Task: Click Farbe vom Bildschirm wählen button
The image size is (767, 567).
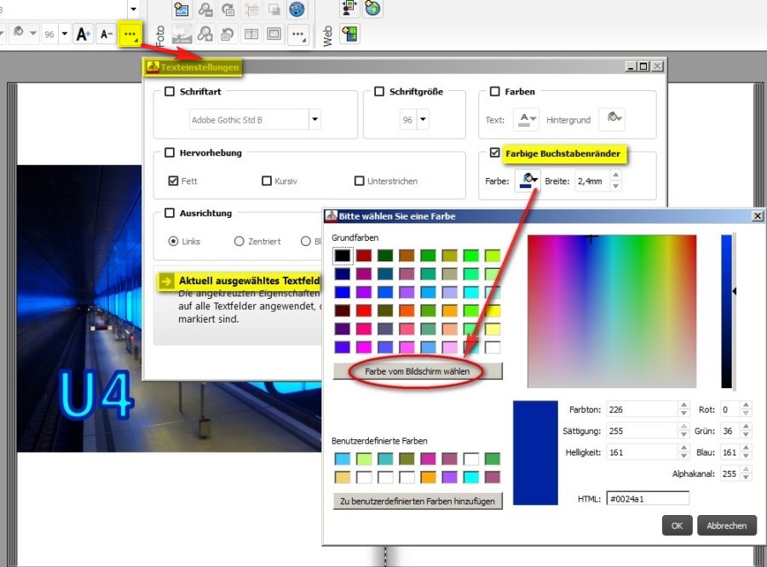Action: (x=418, y=371)
